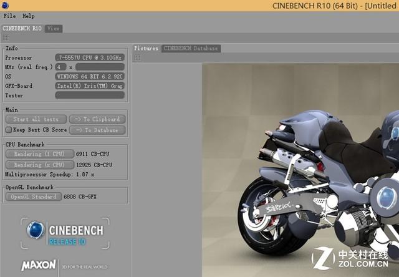
Task: Click the Multiprocessor Speedup 1.87 x text
Action: [x=50, y=175]
